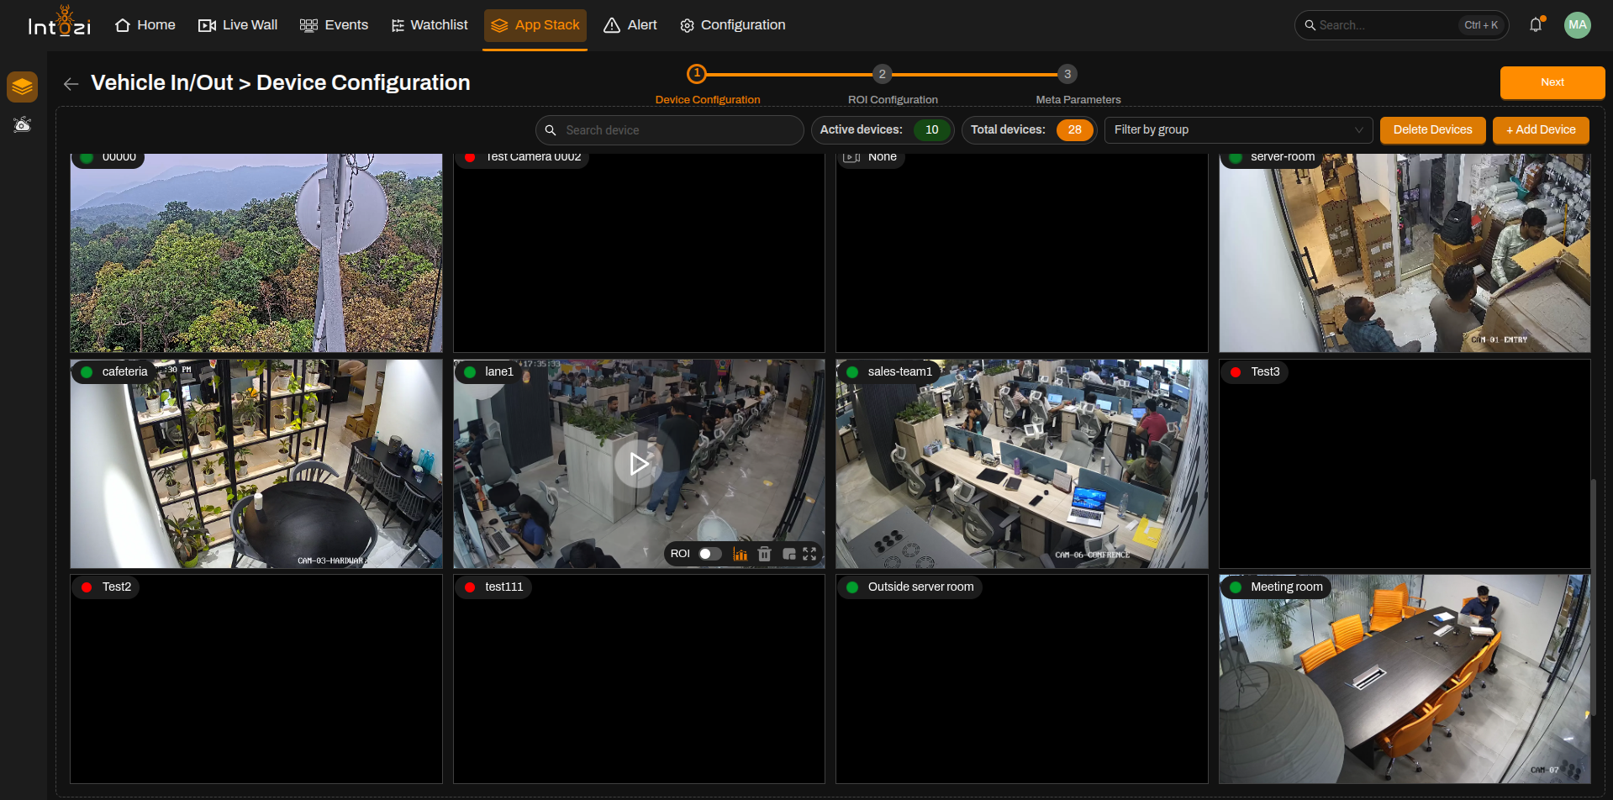Open the MA user avatar menu
Screen dimensions: 1613x800
point(1578,25)
